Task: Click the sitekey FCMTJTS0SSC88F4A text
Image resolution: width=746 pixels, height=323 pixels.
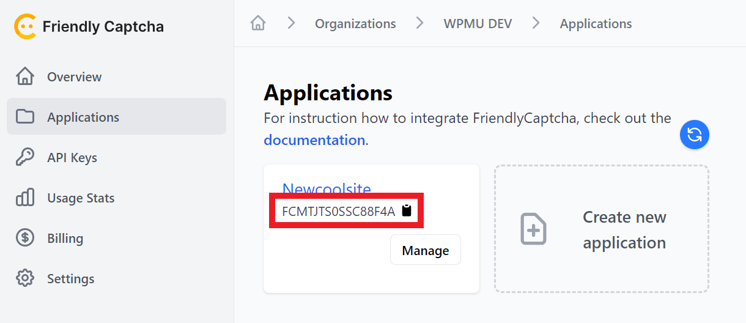Action: pyautogui.click(x=338, y=212)
